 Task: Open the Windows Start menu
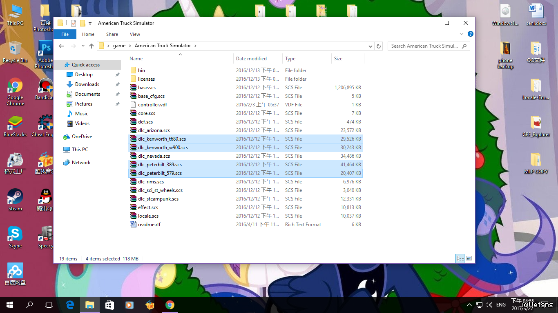click(10, 304)
